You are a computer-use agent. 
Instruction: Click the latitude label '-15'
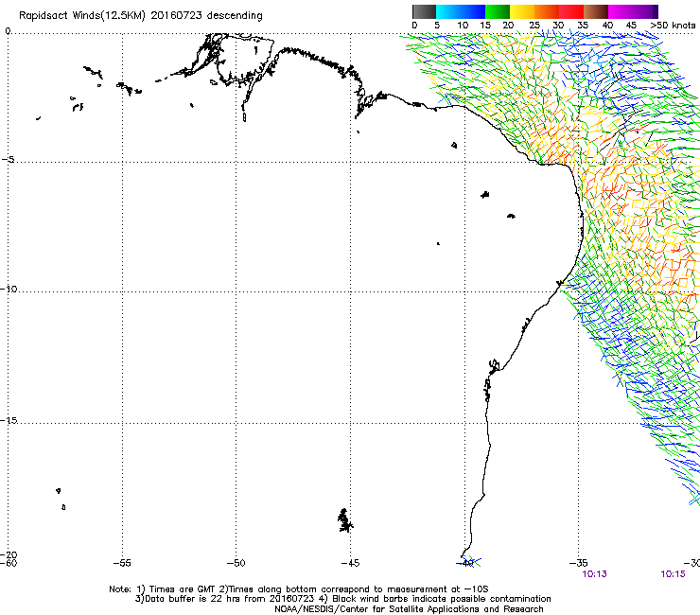[x=9, y=420]
